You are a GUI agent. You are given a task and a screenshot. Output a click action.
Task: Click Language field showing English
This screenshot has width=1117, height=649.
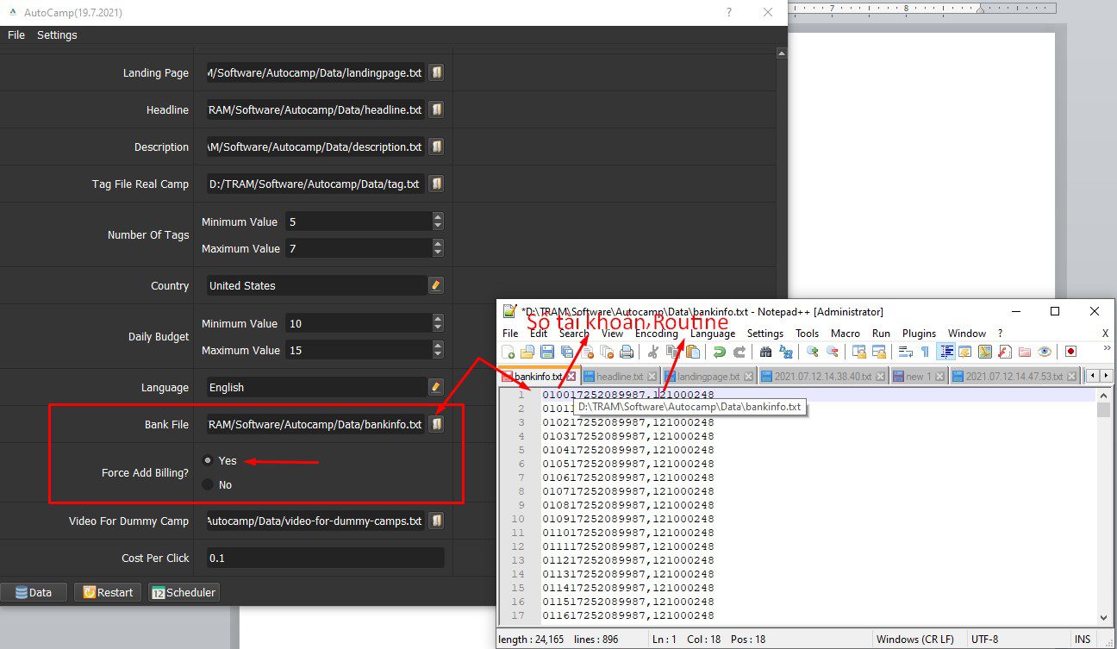(x=318, y=387)
